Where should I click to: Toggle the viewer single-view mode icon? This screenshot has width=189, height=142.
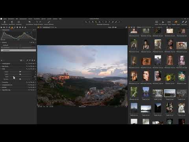point(41,27)
